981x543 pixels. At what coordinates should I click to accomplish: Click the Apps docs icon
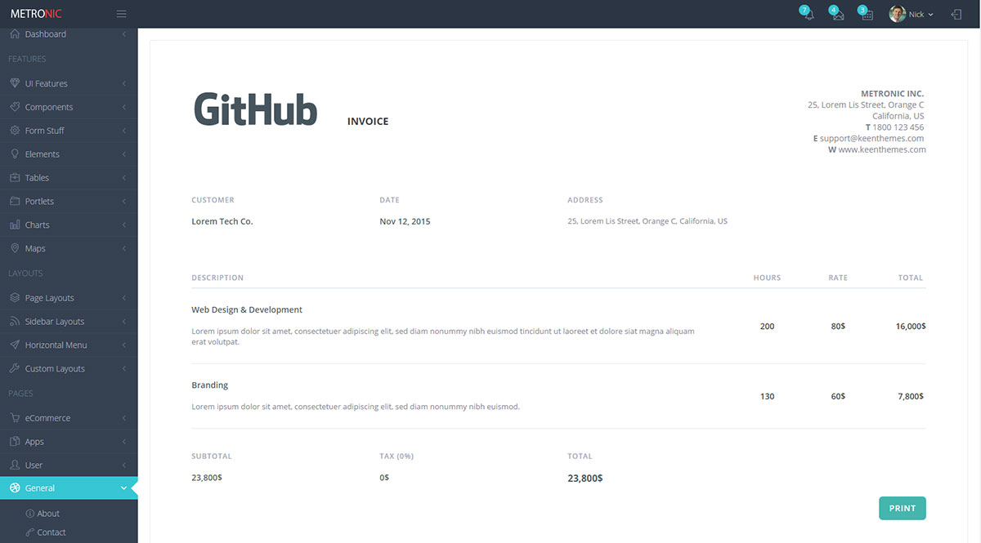tap(15, 441)
